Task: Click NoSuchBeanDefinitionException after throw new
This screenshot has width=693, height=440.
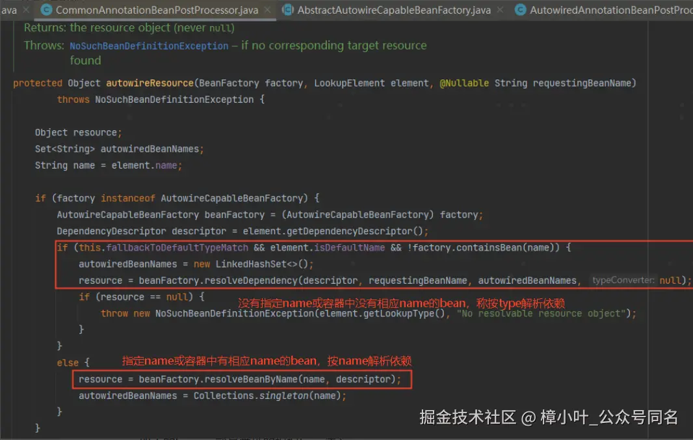Action: click(x=234, y=313)
